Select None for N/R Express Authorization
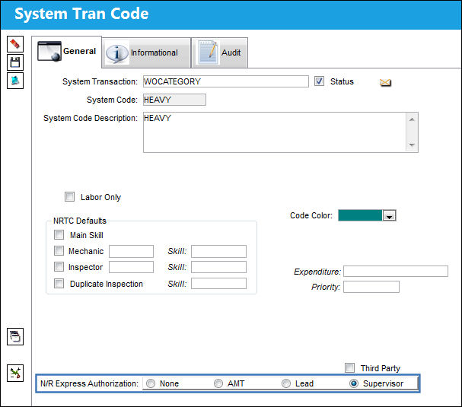The height and width of the screenshot is (407, 462). (x=151, y=383)
